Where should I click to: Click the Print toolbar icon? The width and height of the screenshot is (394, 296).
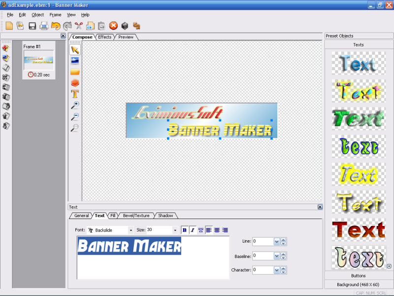click(44, 26)
